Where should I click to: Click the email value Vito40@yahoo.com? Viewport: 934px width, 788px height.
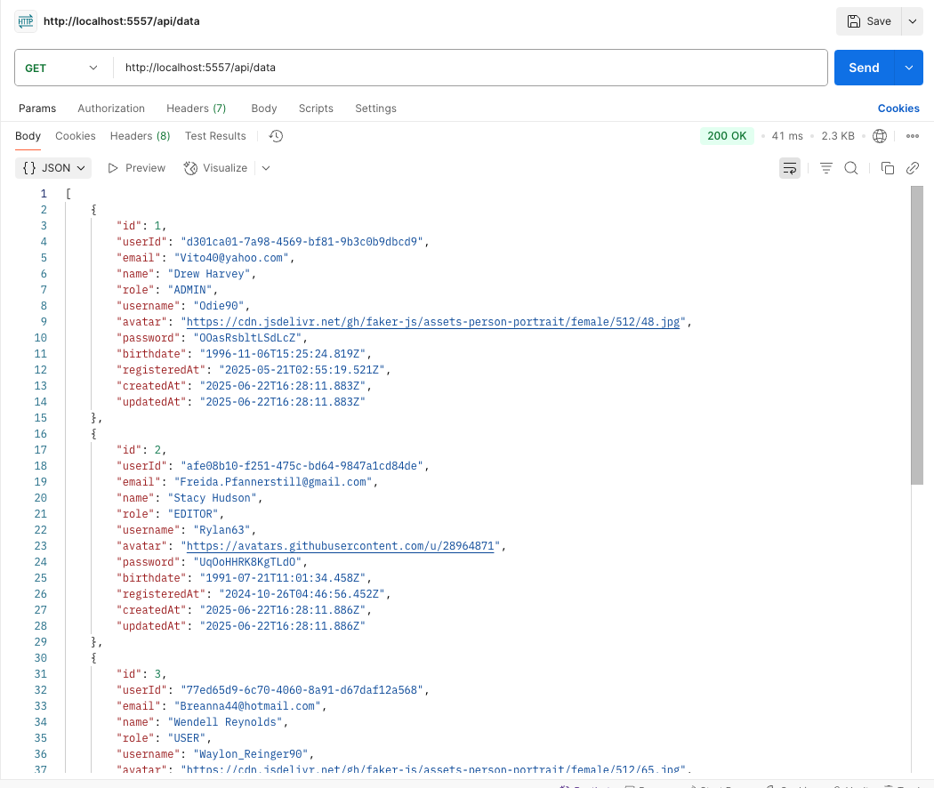point(231,258)
